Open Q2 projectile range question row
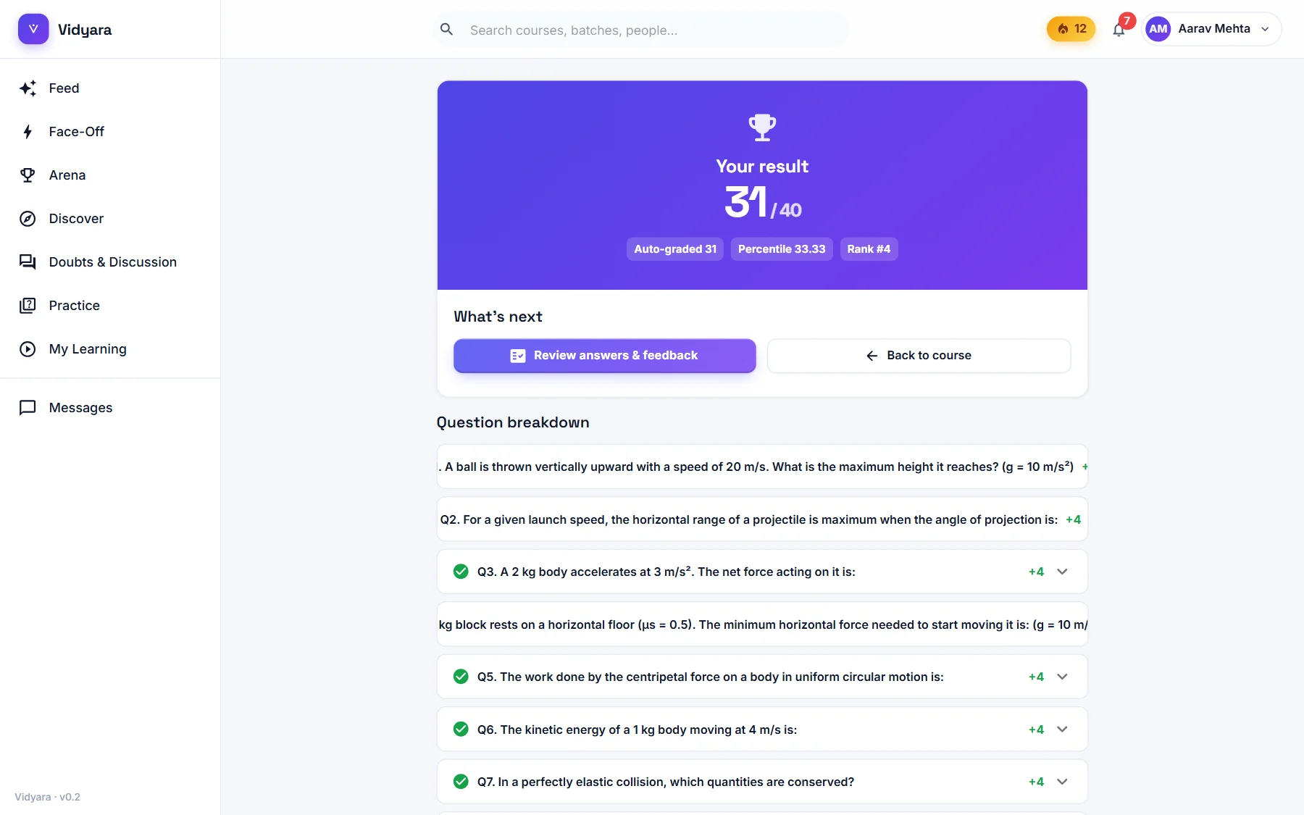 tap(762, 519)
